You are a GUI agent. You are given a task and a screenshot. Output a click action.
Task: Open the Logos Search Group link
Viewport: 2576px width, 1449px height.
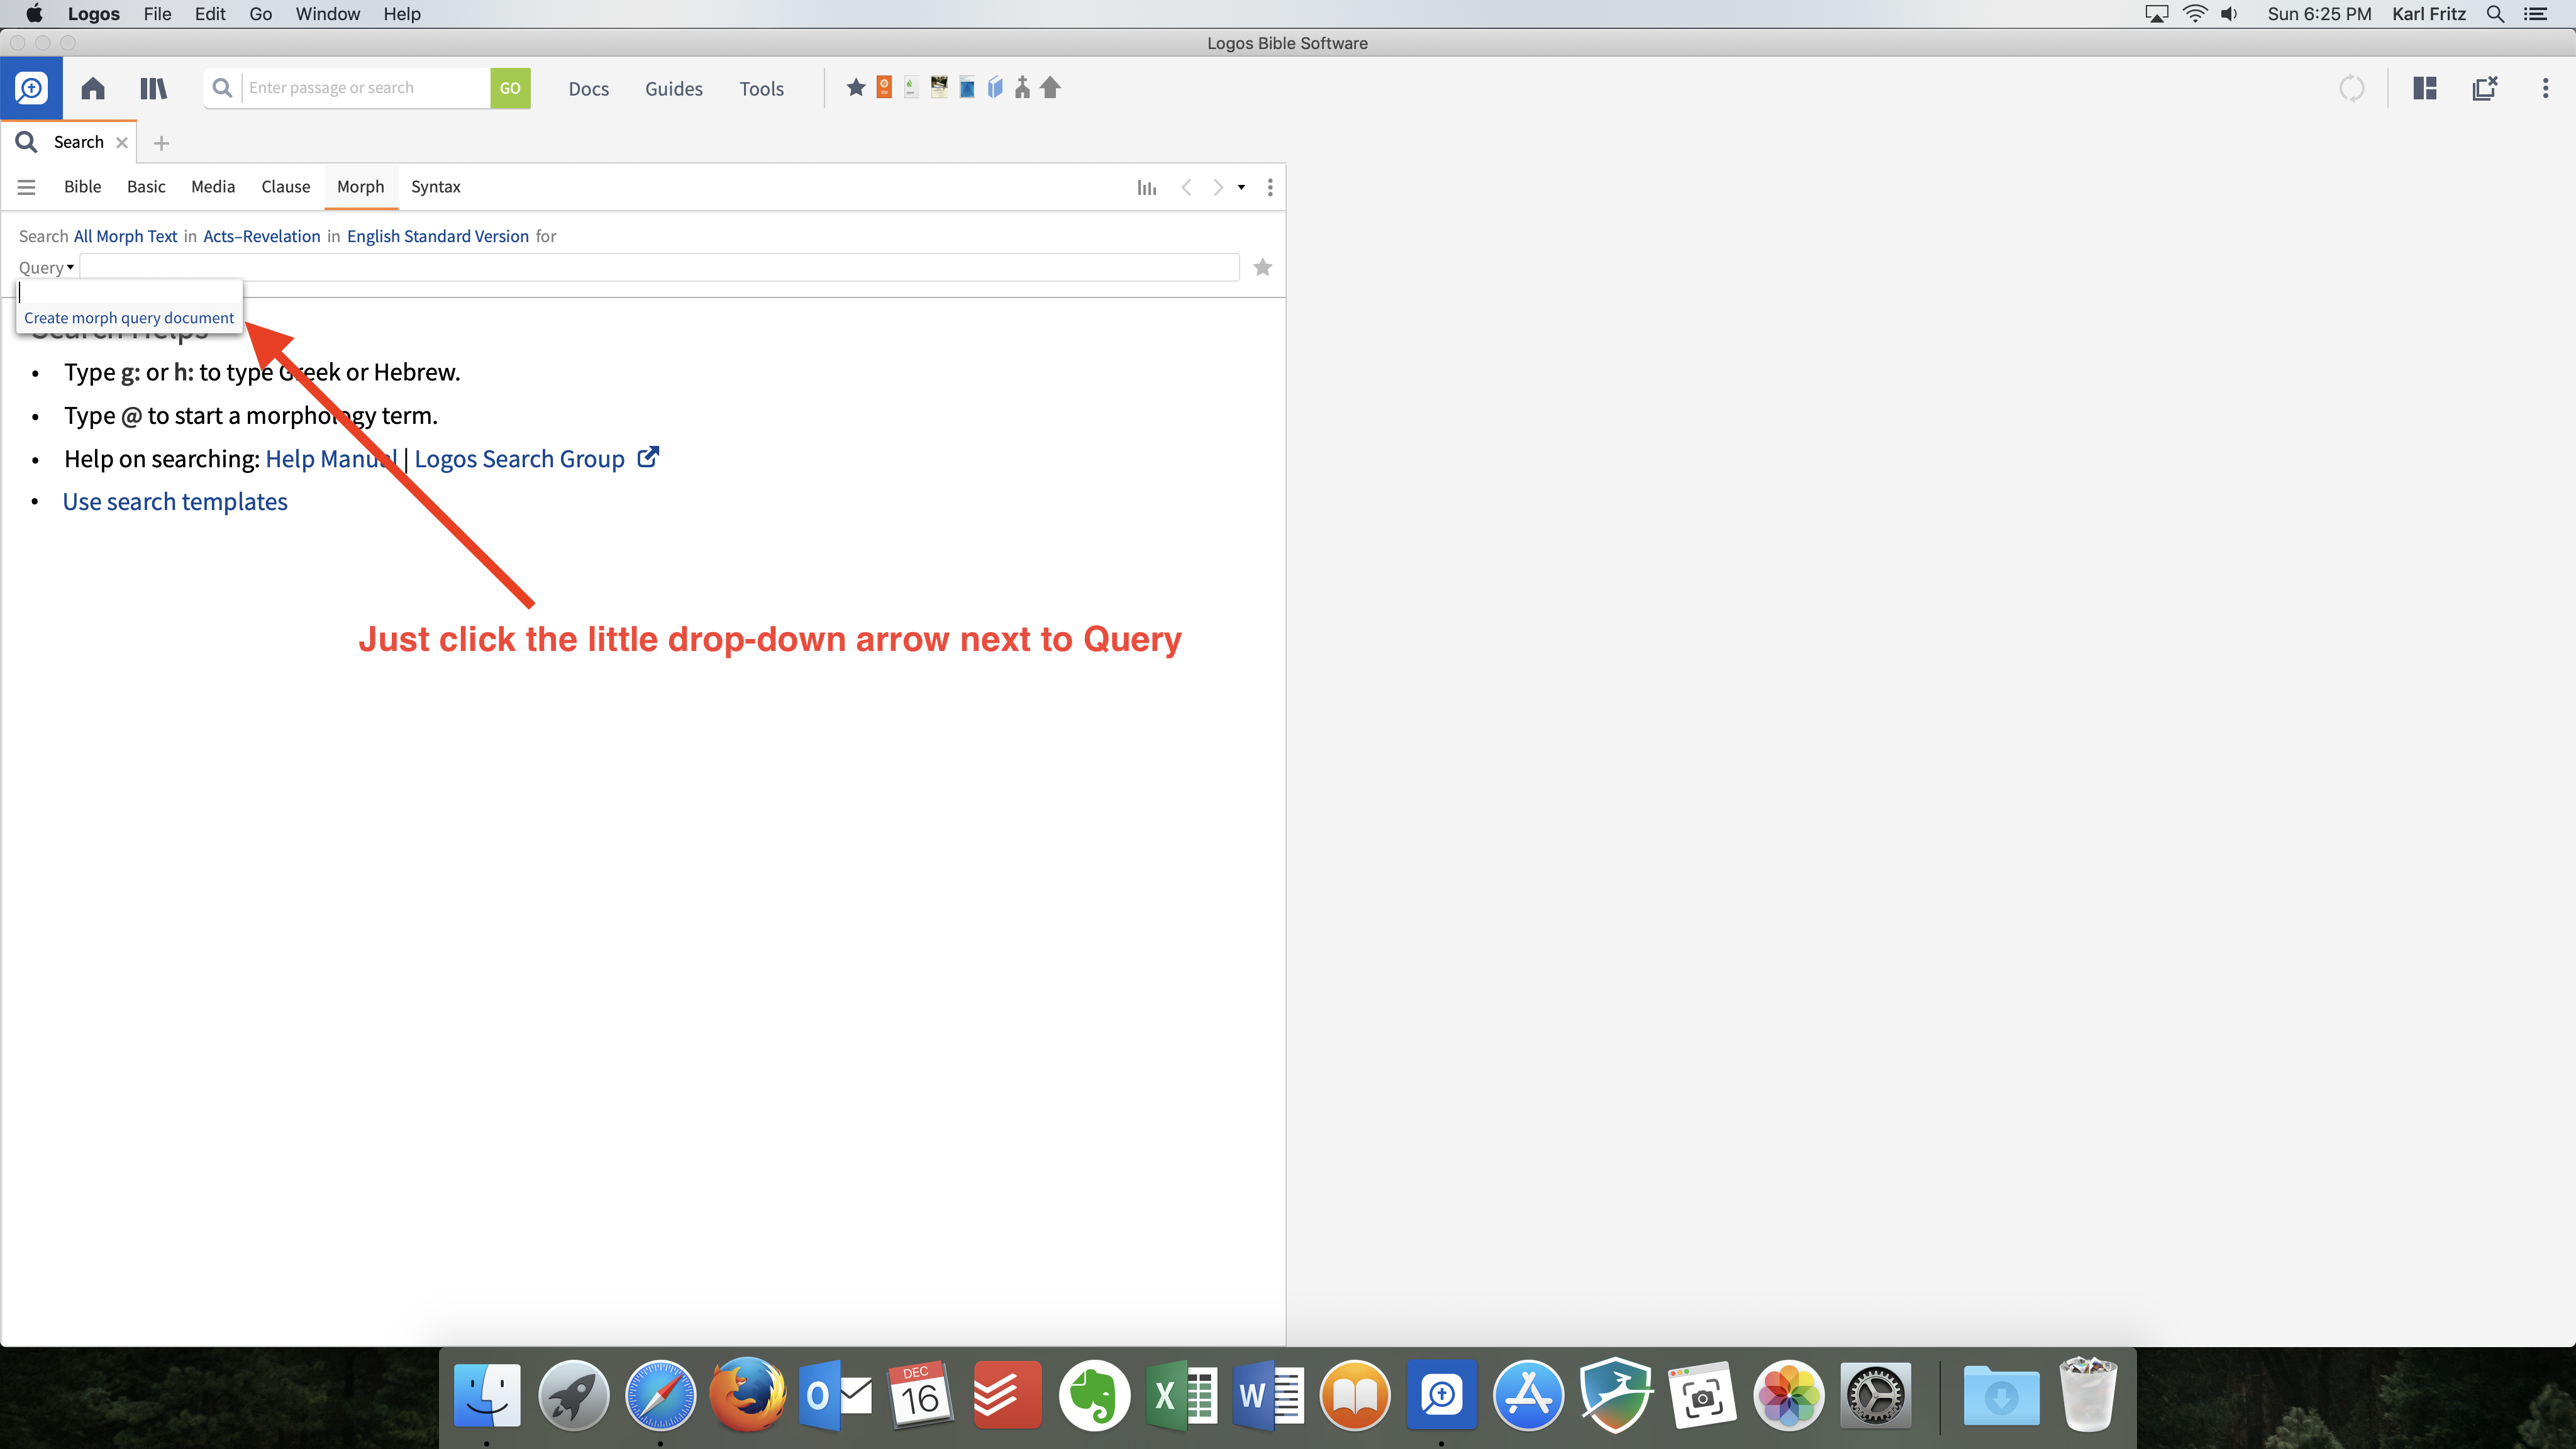(x=520, y=459)
